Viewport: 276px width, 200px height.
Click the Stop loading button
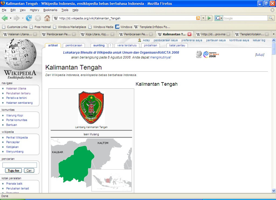tap(38, 18)
